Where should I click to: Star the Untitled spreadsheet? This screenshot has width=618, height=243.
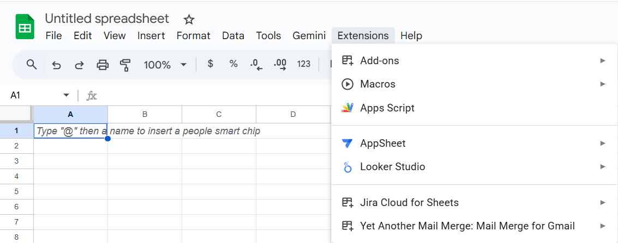(189, 20)
